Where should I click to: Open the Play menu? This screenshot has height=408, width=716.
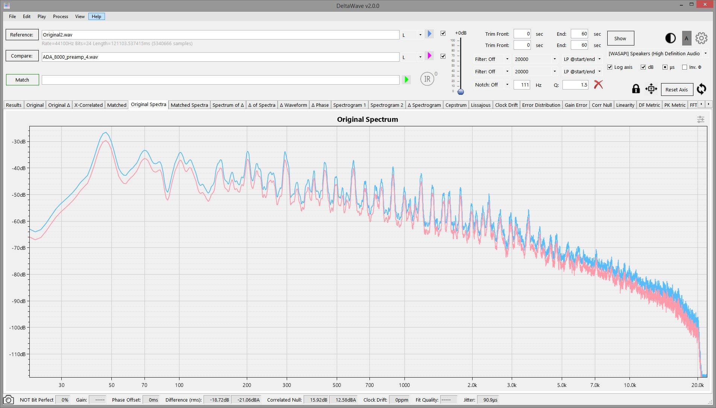coord(42,16)
